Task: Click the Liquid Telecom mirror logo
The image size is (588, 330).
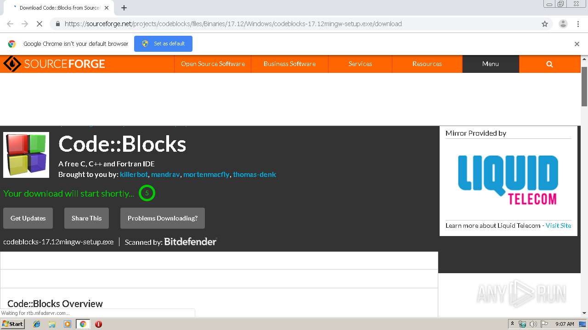Action: pyautogui.click(x=508, y=180)
